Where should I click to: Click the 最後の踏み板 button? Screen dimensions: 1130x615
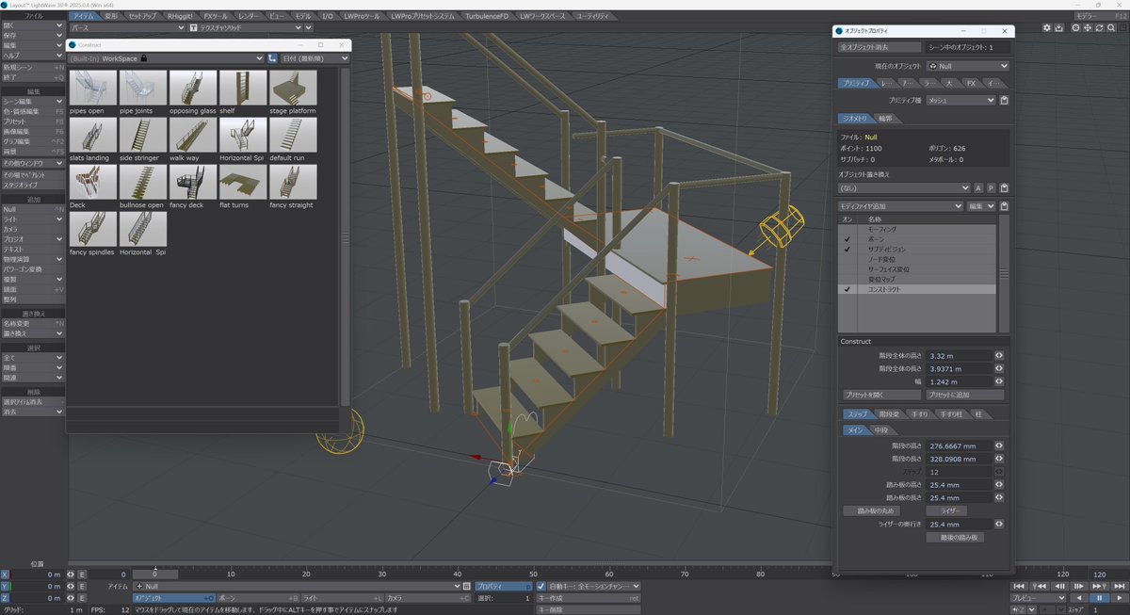[955, 537]
